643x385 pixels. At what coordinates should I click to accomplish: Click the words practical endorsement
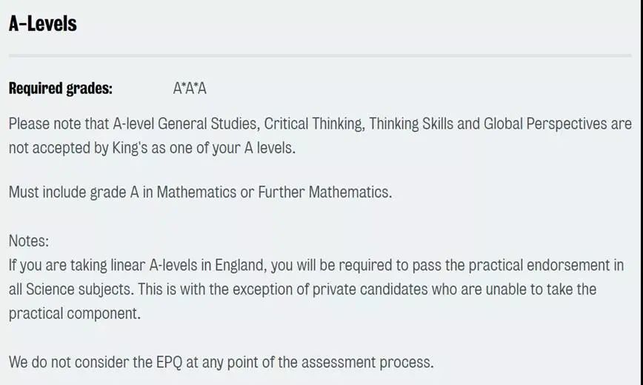point(539,265)
